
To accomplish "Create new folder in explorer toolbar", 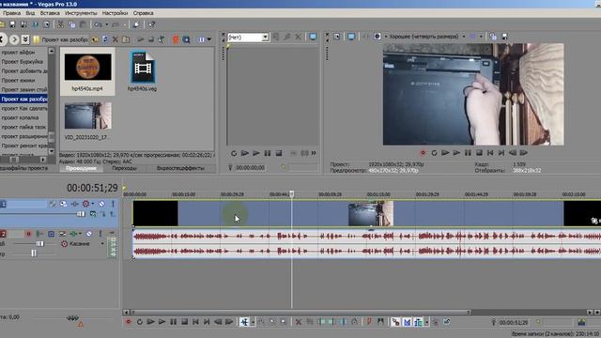I will click(125, 39).
